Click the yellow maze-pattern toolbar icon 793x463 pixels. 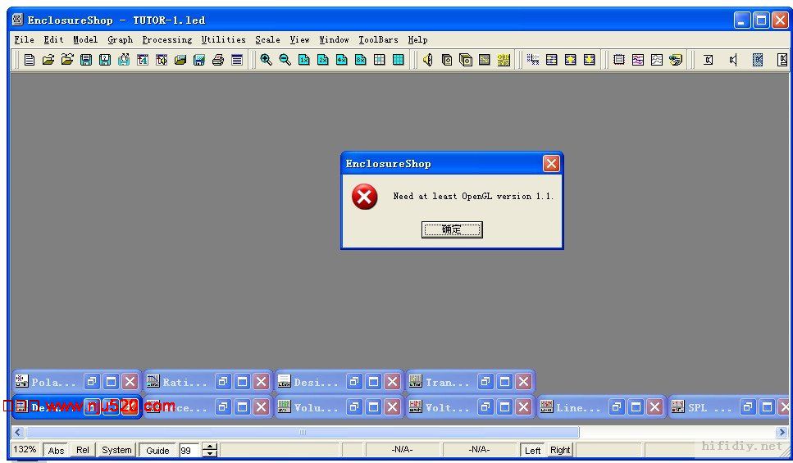pyautogui.click(x=504, y=60)
